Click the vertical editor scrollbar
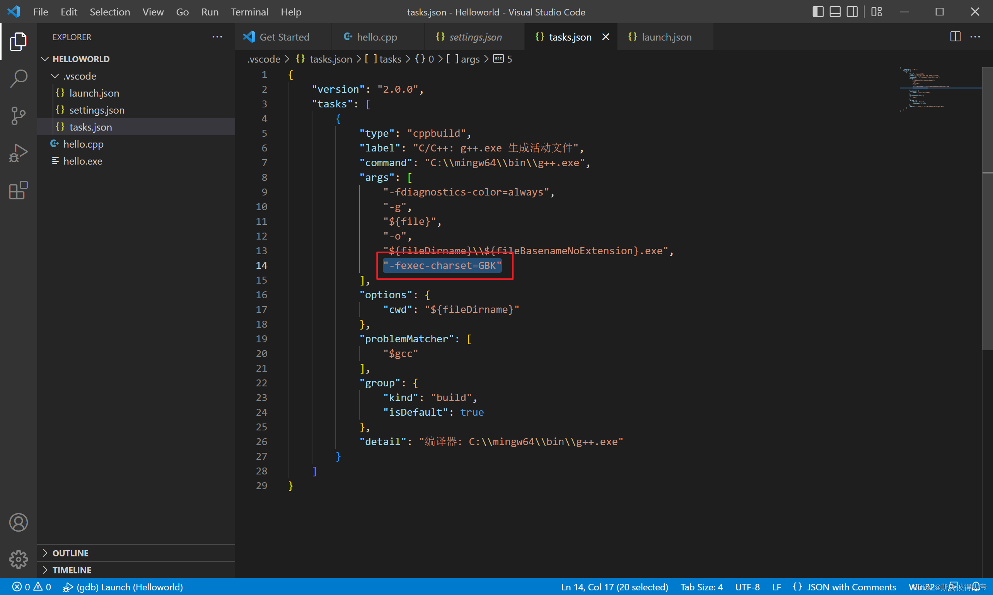 987,209
